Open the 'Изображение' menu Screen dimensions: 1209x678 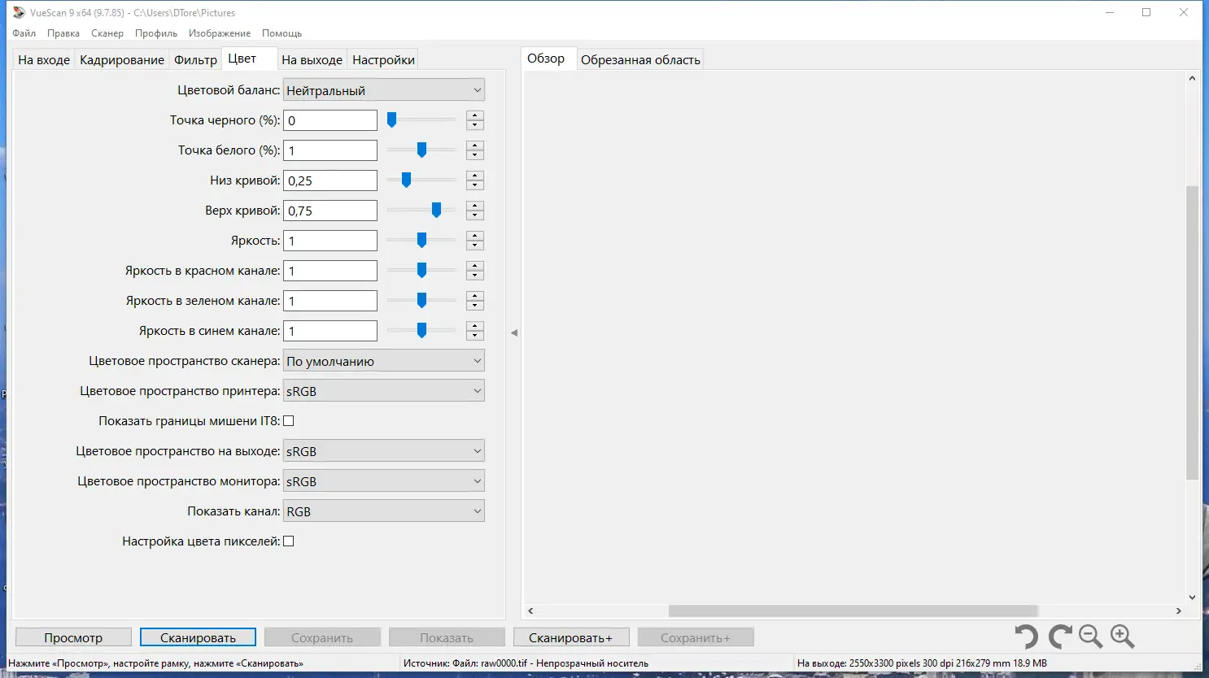coord(220,33)
